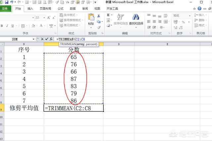Open the 开发工具 ribbon tab
Viewport: 212px width, 141px height.
coord(112,9)
